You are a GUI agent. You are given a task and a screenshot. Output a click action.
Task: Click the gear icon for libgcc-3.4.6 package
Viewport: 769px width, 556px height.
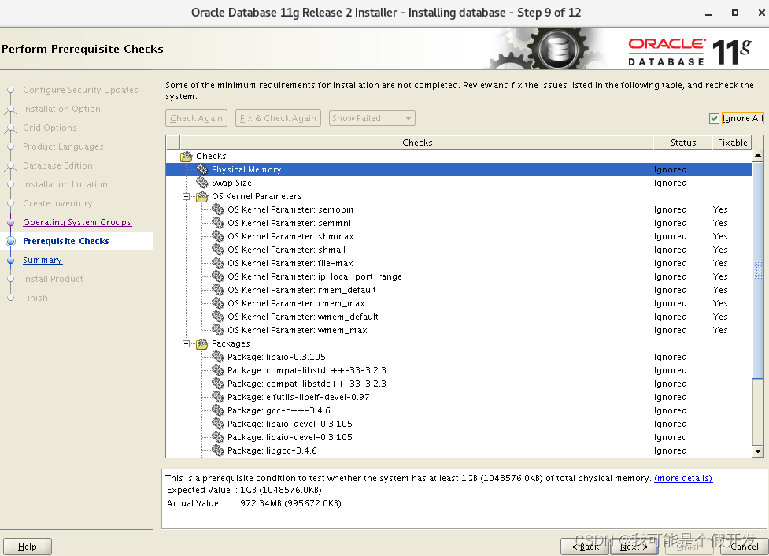218,450
